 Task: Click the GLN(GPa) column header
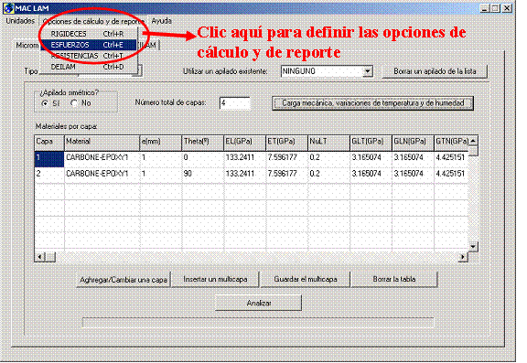tap(413, 142)
